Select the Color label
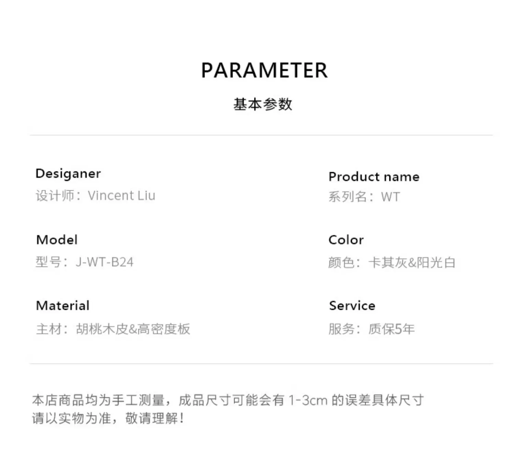Screen dimensions: 515x449 (x=346, y=240)
